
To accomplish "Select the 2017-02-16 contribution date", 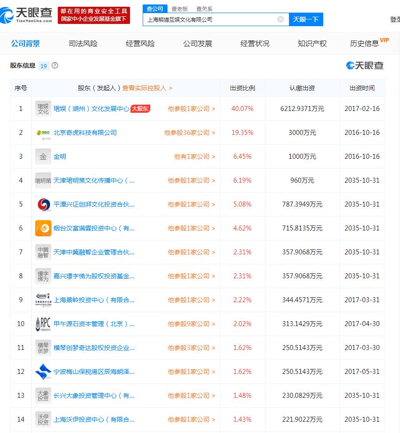I will 362,109.
